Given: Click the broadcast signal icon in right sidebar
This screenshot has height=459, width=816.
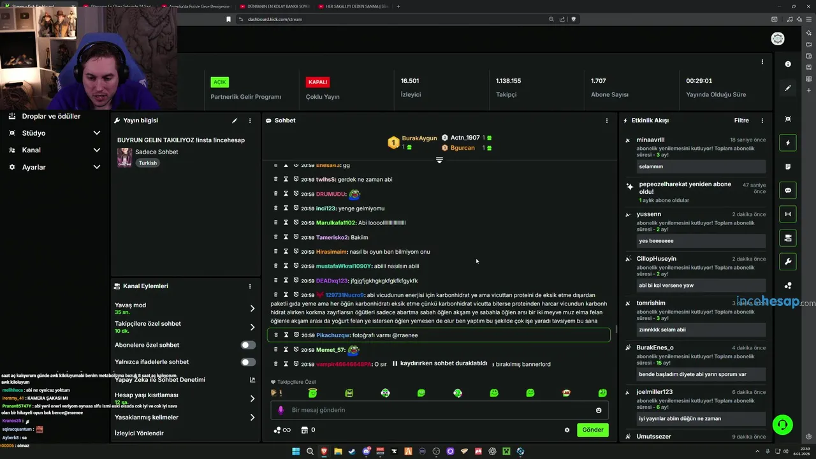Looking at the screenshot, I should [x=788, y=214].
